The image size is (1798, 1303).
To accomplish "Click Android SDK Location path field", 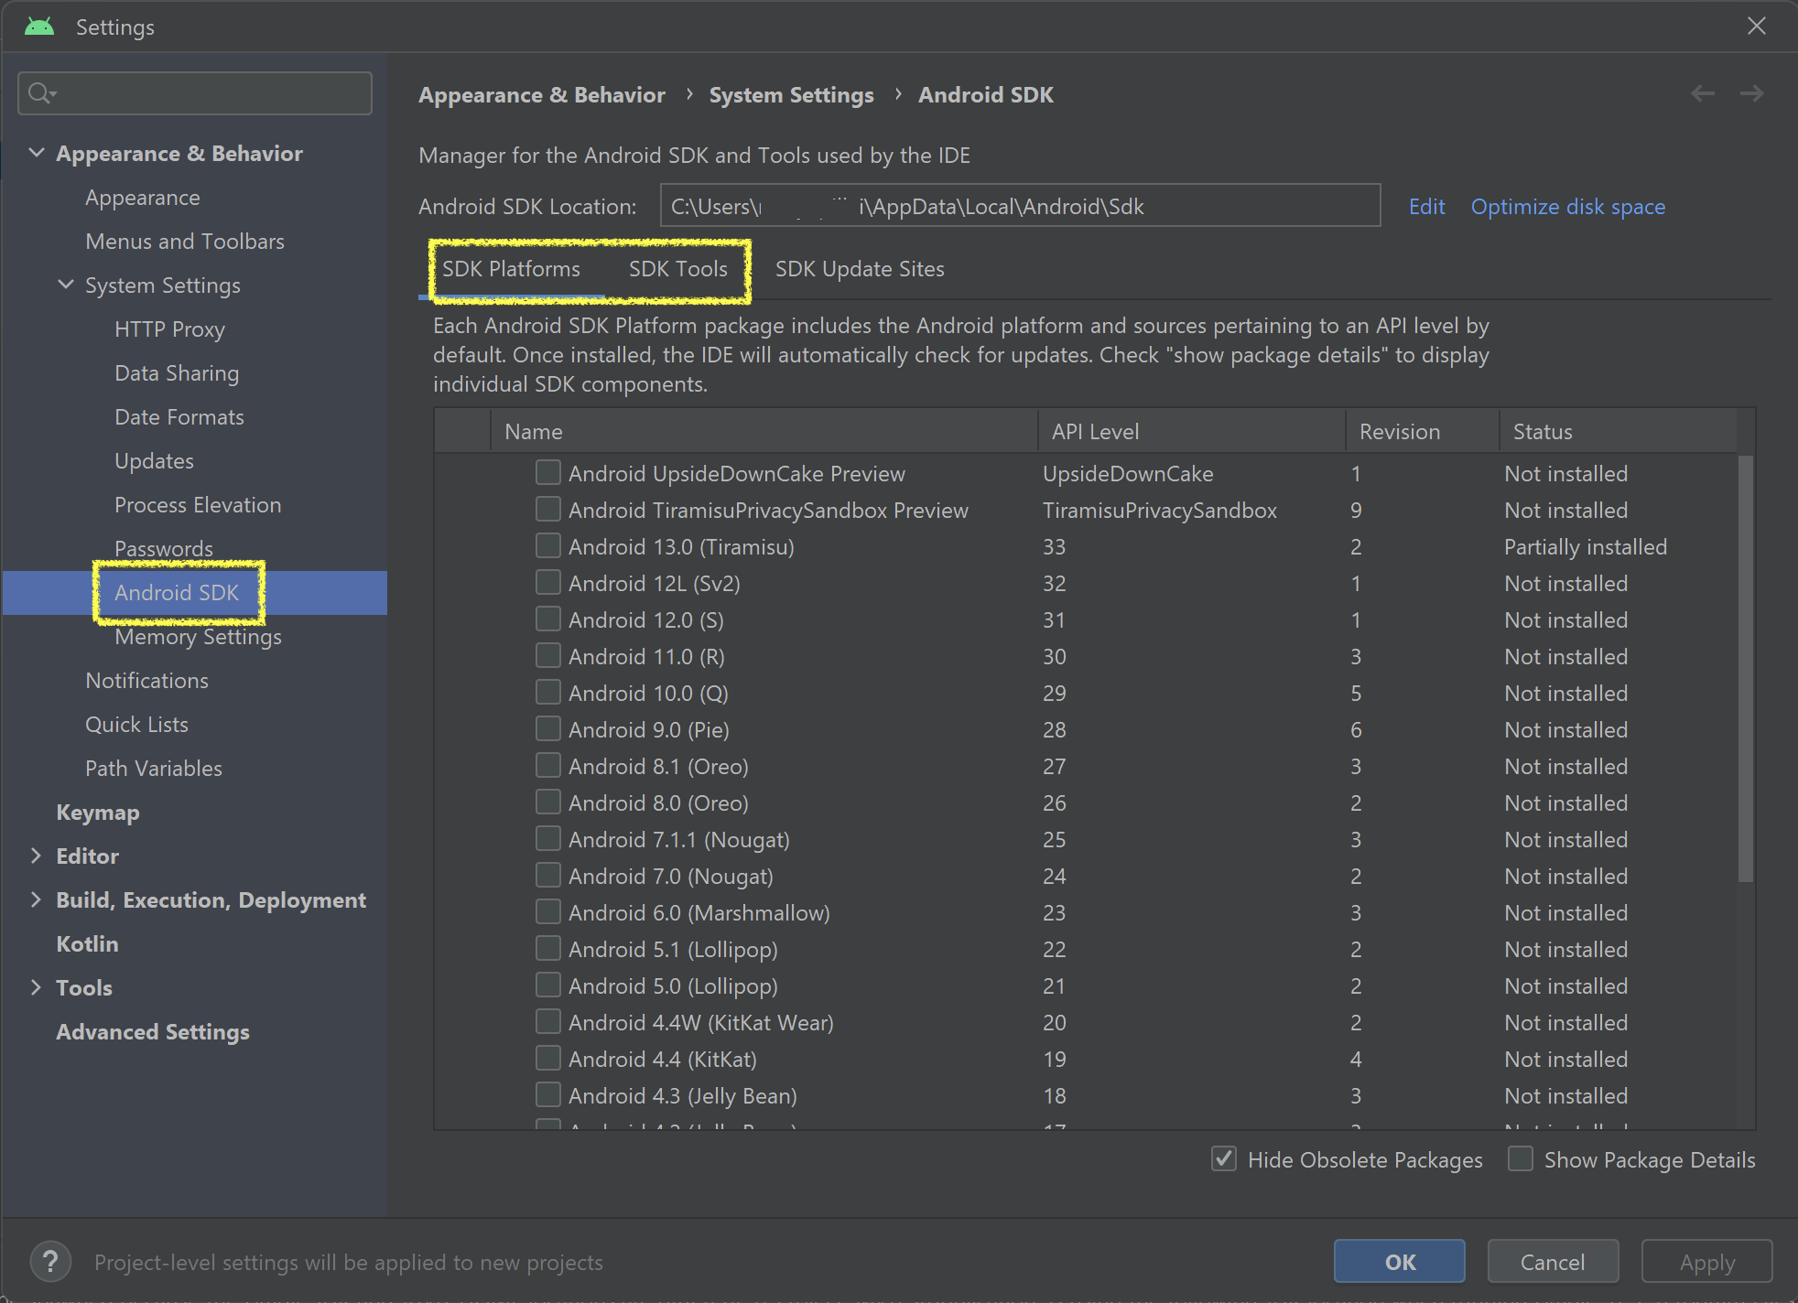I will [x=1020, y=205].
